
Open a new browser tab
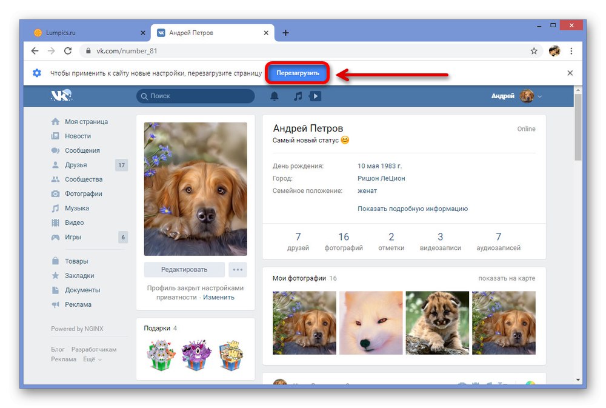point(285,33)
